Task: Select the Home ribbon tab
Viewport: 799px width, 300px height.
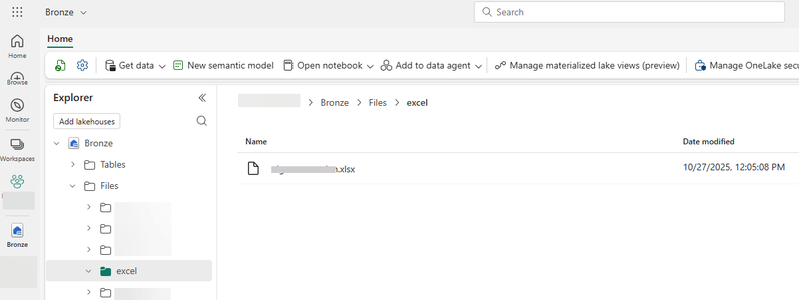Action: 60,39
